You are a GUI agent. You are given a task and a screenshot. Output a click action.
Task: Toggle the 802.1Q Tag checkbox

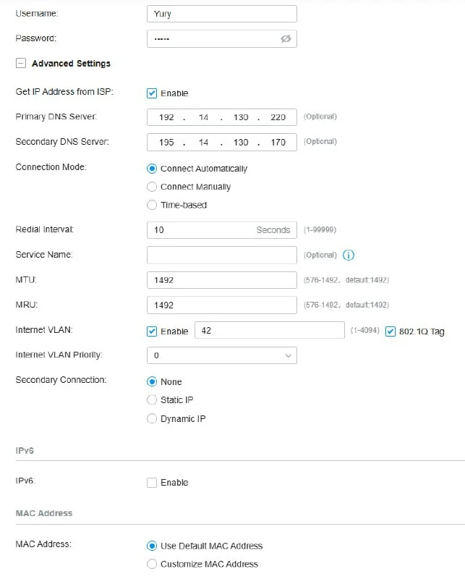point(391,331)
